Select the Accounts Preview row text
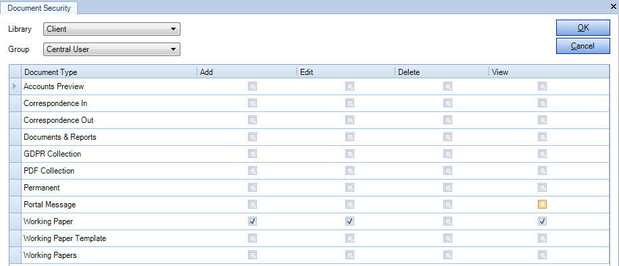This screenshot has height=266, width=619. pyautogui.click(x=53, y=86)
